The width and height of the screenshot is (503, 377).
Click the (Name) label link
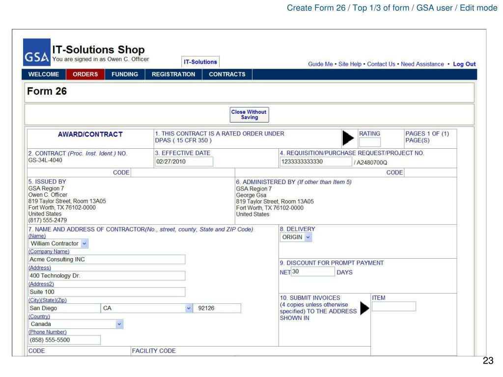pos(37,236)
